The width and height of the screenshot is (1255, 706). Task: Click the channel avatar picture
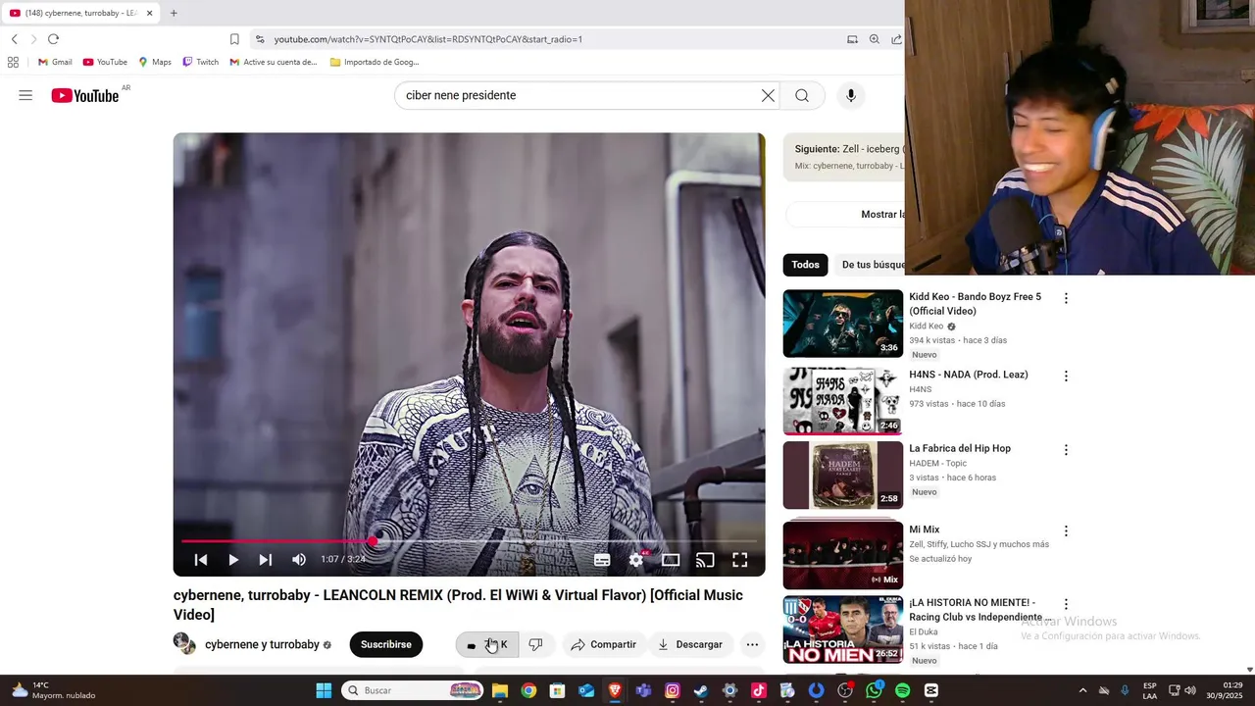184,643
